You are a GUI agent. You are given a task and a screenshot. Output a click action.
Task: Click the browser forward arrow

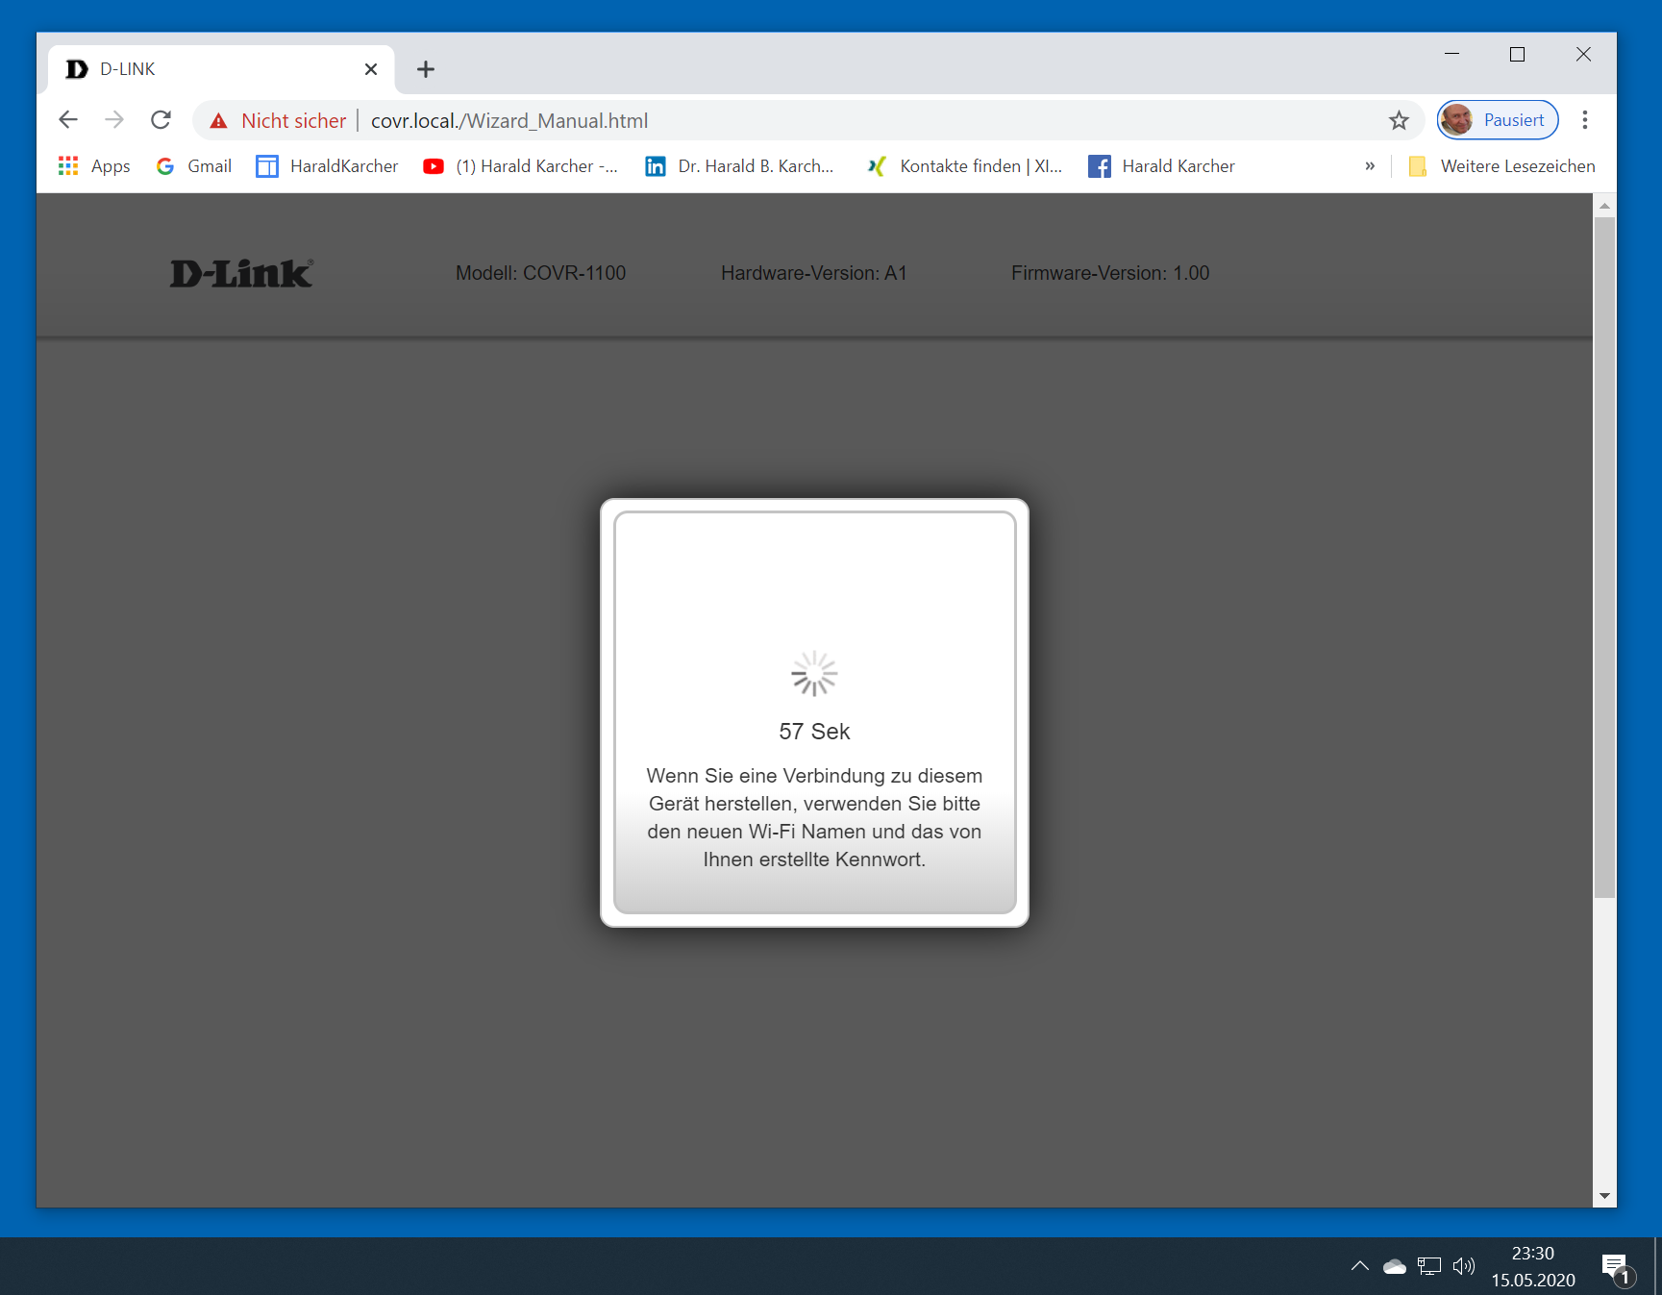pos(114,120)
